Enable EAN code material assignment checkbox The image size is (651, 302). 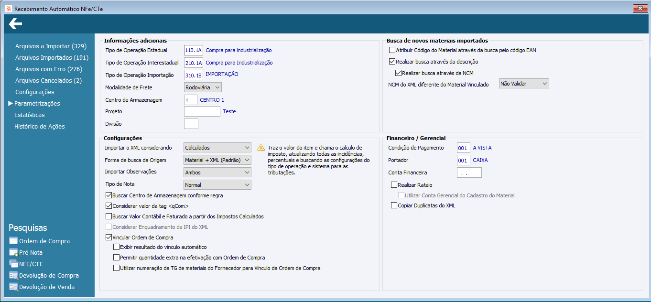(x=392, y=50)
